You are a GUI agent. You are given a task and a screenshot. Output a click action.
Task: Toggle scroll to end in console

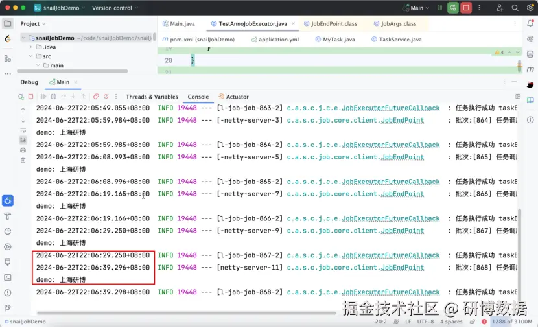point(23,140)
